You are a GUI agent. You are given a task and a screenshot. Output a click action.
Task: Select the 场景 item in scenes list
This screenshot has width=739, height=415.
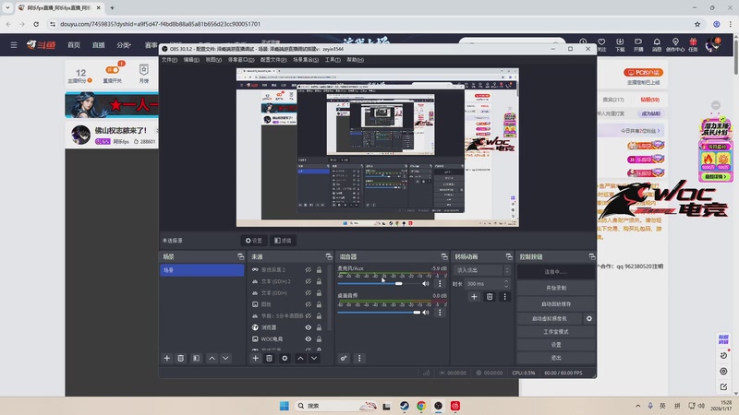click(x=202, y=270)
